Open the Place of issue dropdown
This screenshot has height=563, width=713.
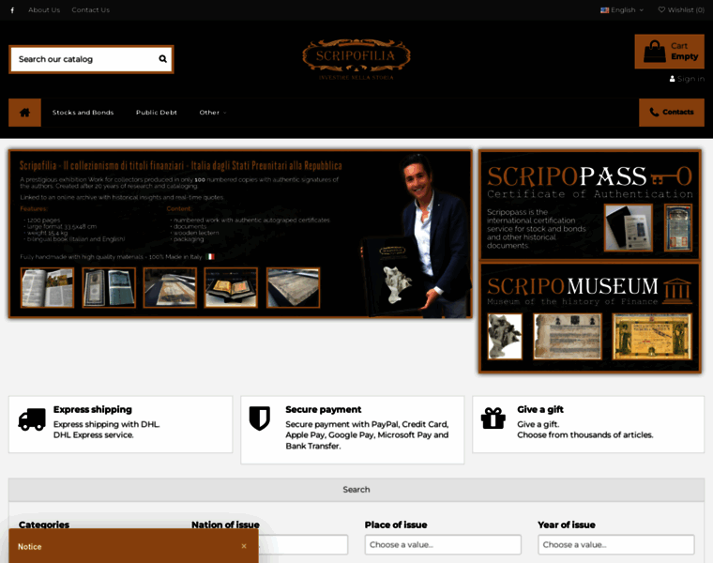click(443, 544)
